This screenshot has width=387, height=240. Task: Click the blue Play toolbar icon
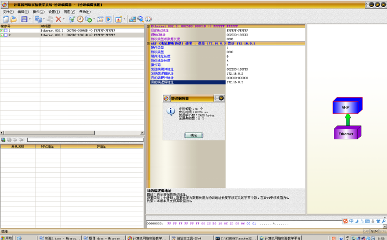tap(108, 19)
